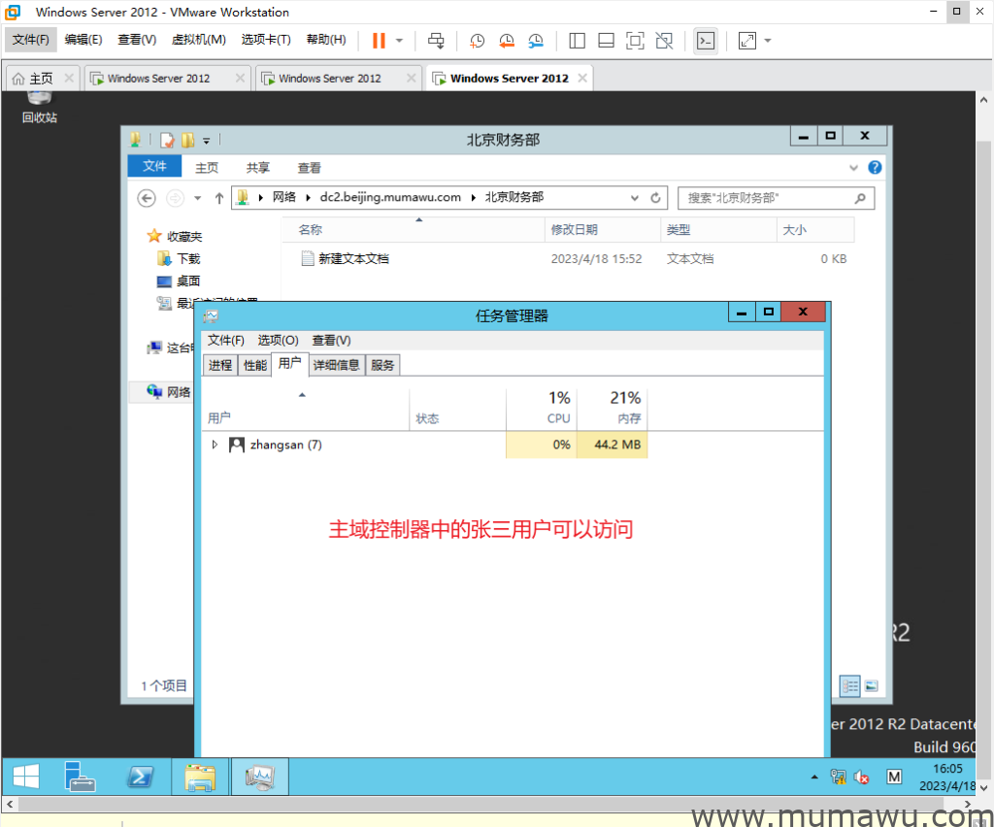
Task: Open VMware 文件(F) menu
Action: 30,39
